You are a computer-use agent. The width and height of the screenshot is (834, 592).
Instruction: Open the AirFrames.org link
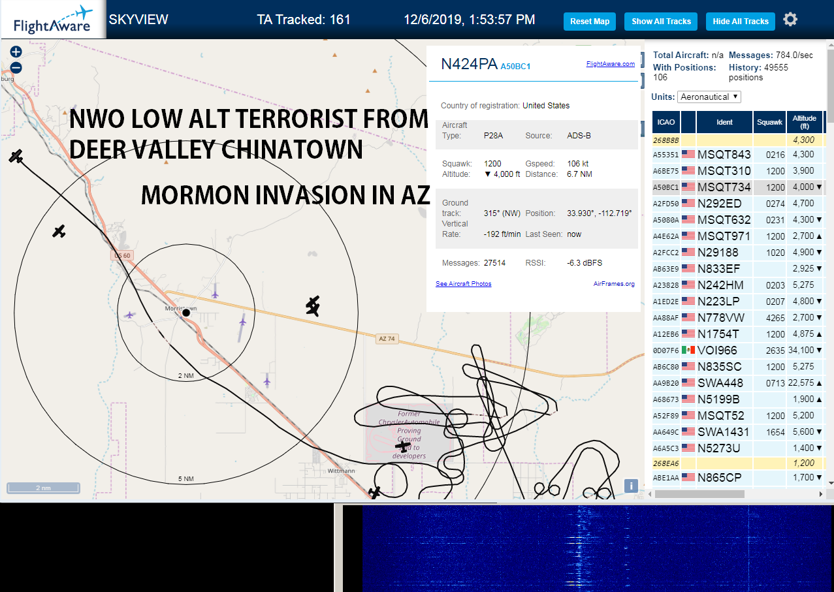[614, 284]
